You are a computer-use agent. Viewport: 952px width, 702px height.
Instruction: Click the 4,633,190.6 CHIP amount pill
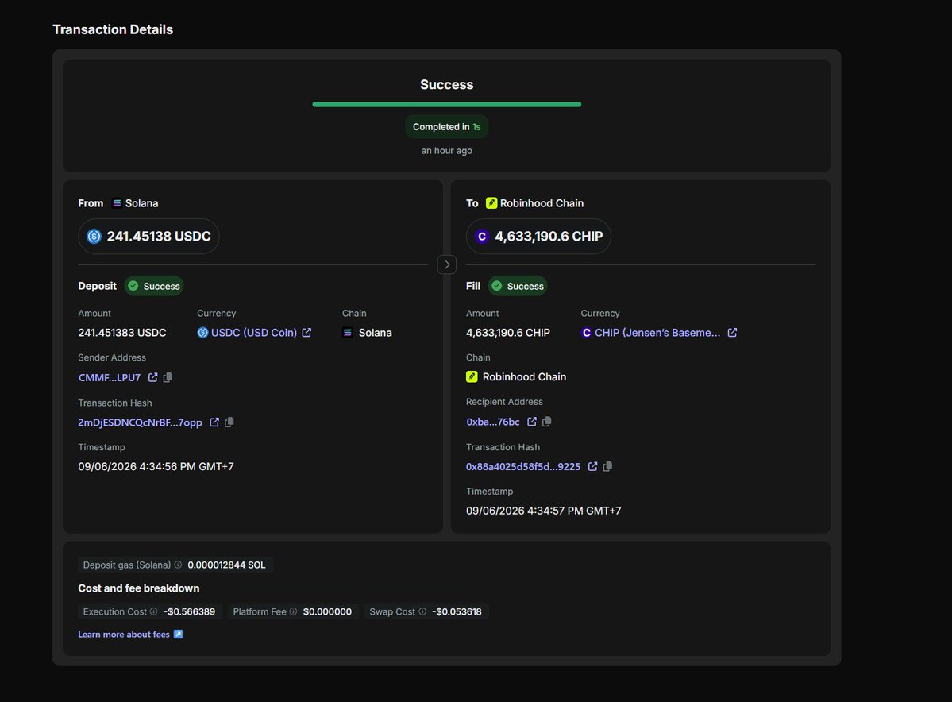point(538,236)
